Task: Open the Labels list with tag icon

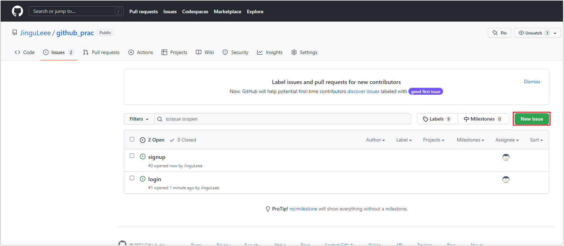Action: point(437,119)
